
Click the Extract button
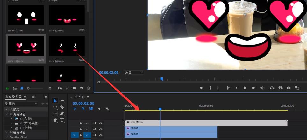tap(280, 88)
